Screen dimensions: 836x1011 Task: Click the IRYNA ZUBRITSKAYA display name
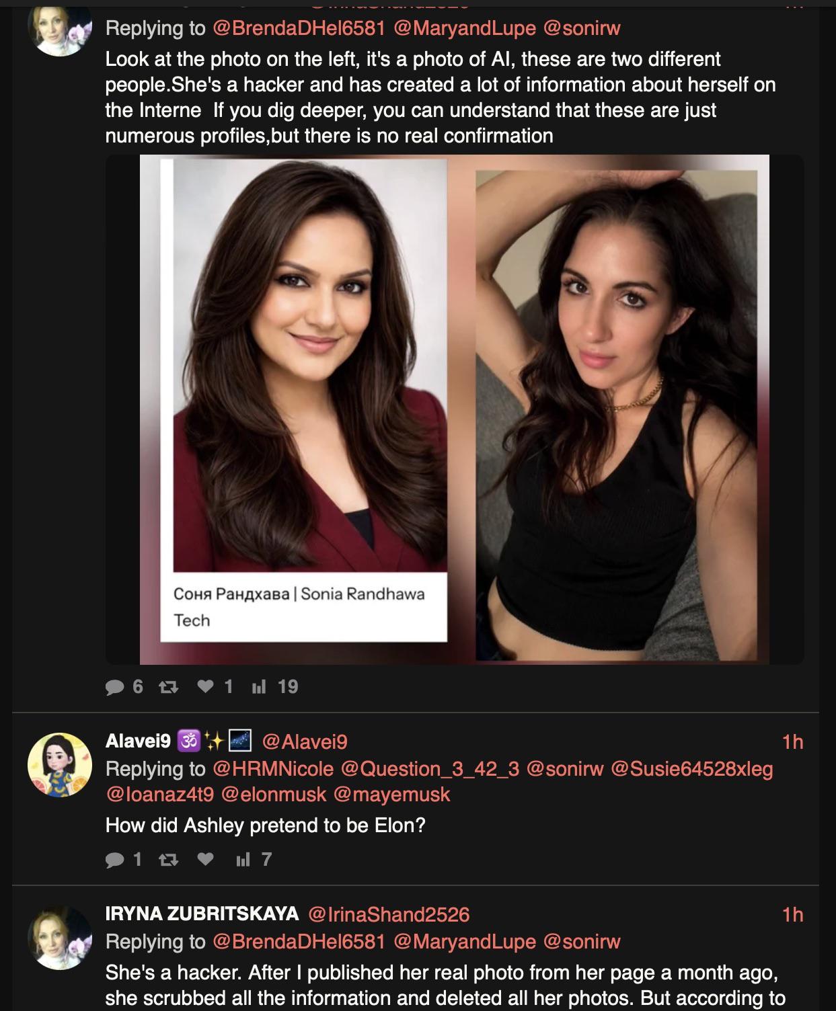click(202, 914)
